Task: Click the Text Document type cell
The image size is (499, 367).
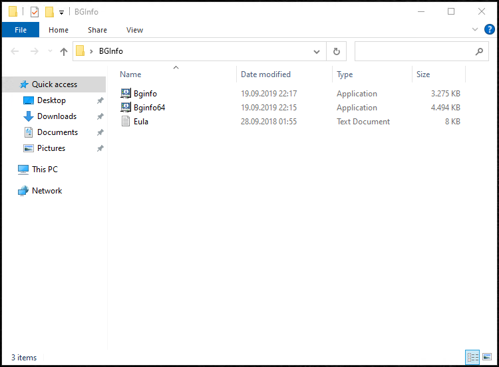Action: 363,122
